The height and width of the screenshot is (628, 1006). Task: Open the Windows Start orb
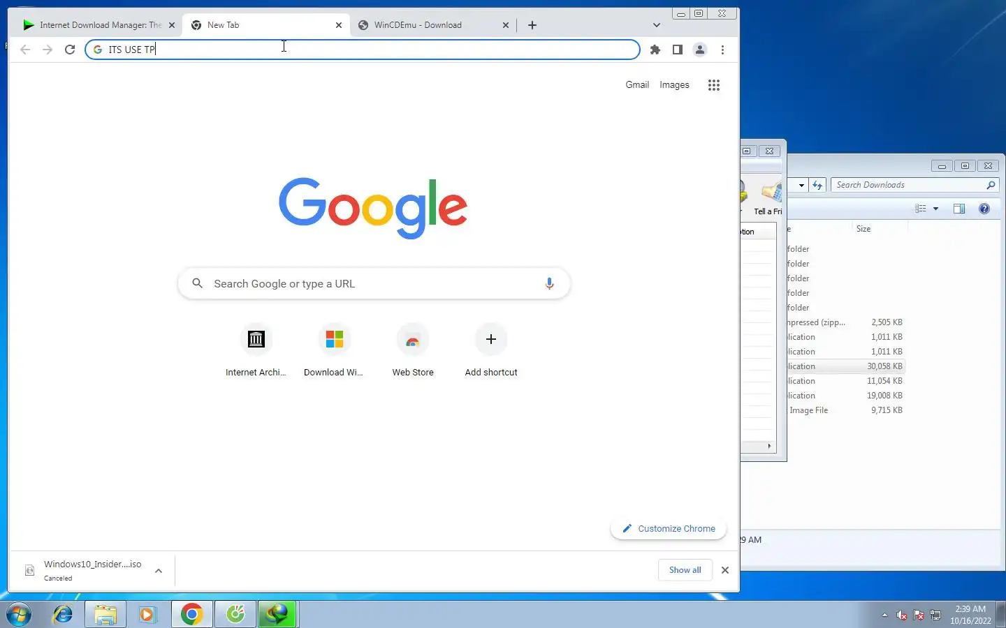coord(19,615)
